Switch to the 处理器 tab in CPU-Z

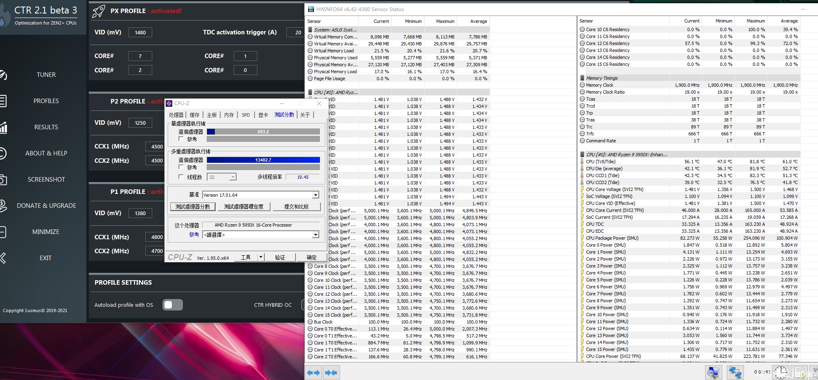click(x=176, y=115)
